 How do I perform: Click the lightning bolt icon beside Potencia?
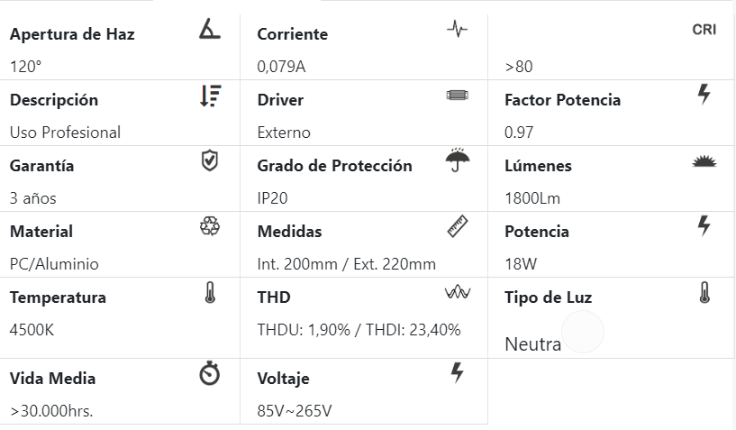coord(704,225)
